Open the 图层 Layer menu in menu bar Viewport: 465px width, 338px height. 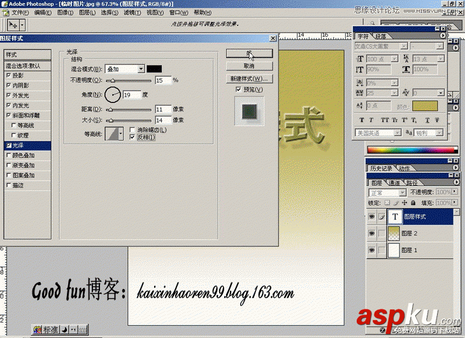click(x=87, y=13)
